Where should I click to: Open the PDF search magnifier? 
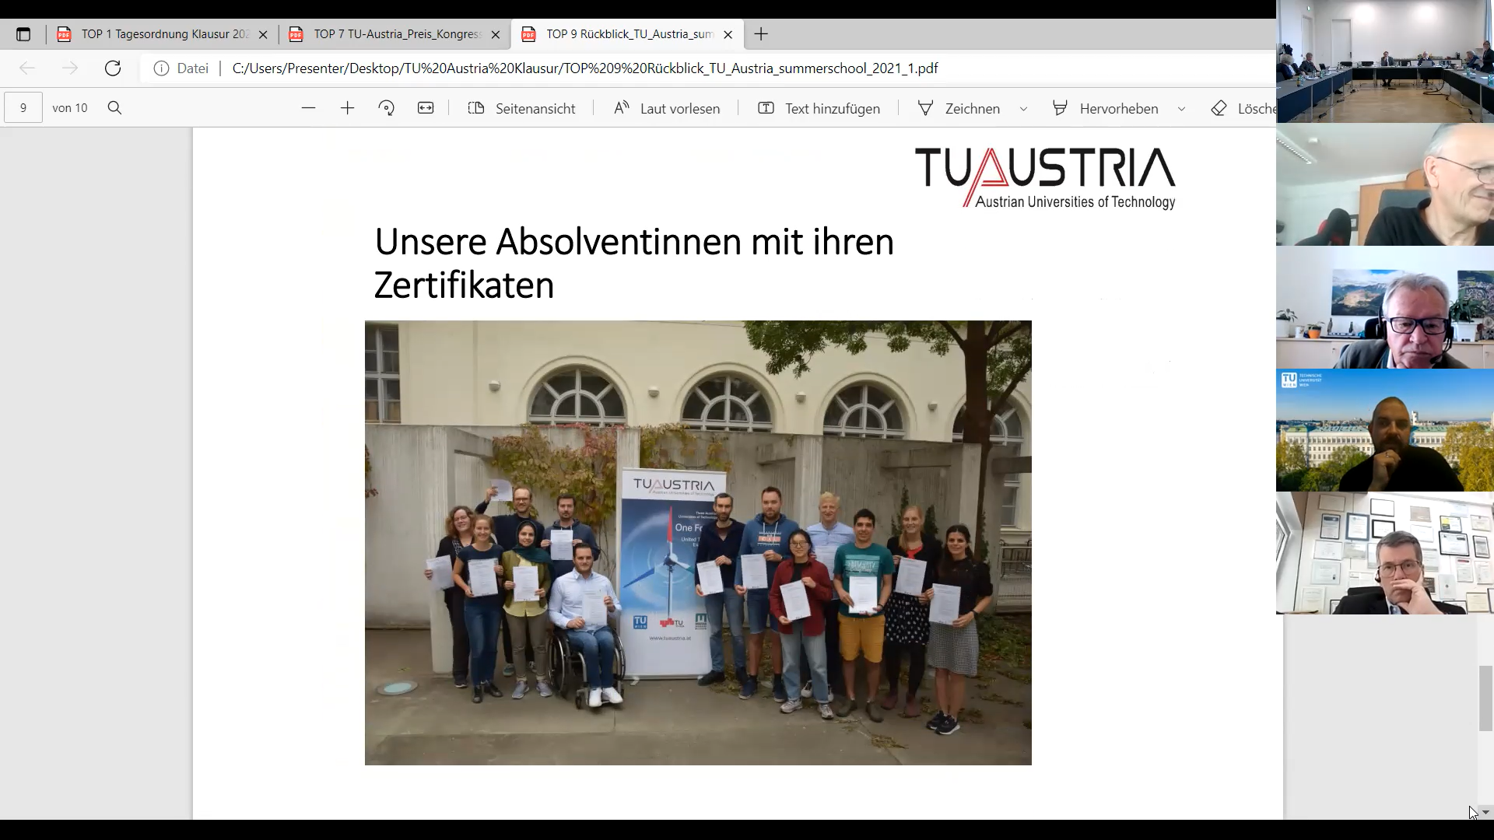click(x=114, y=108)
